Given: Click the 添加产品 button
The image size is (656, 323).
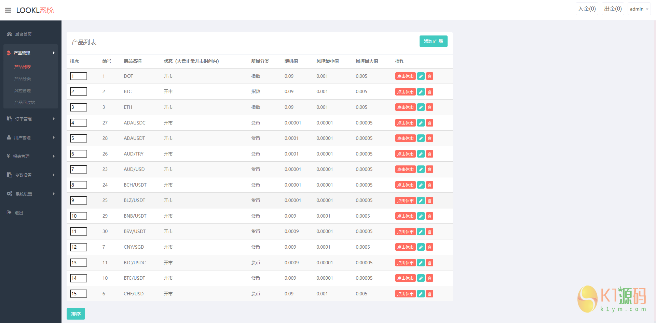Looking at the screenshot, I should coord(433,41).
